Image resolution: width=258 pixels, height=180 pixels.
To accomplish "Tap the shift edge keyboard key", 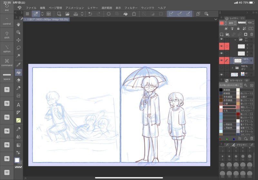I will [7, 35].
